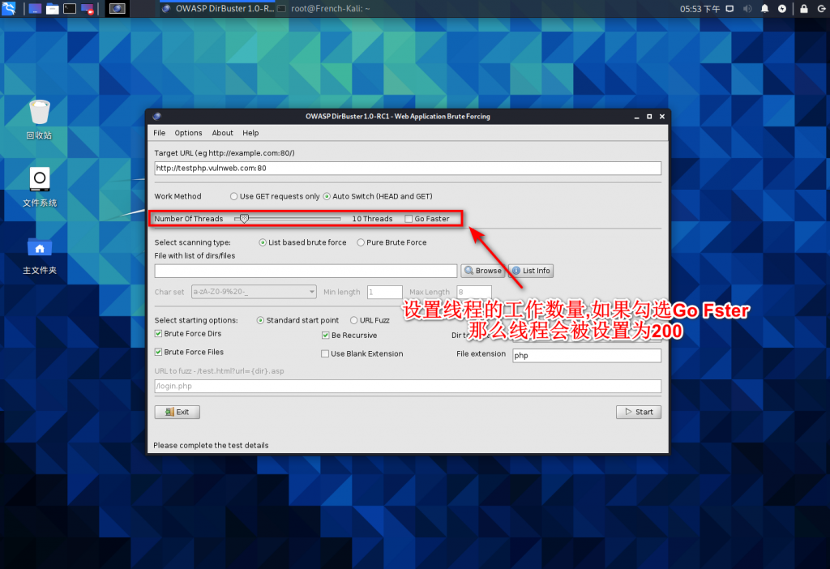Open the file manager from the panel

coord(53,9)
